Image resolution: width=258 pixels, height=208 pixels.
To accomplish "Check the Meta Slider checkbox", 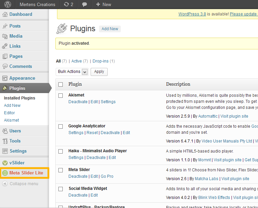I will coord(60,170).
